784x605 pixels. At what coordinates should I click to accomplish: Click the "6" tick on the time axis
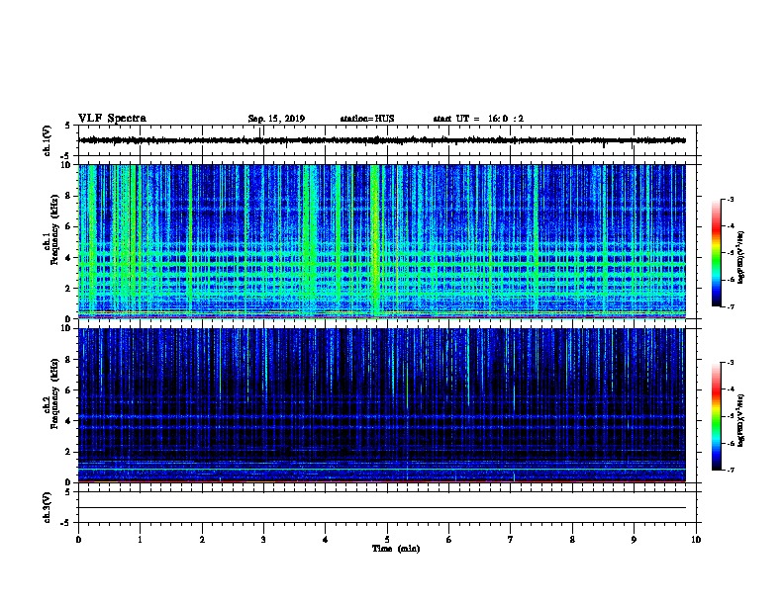[448, 540]
